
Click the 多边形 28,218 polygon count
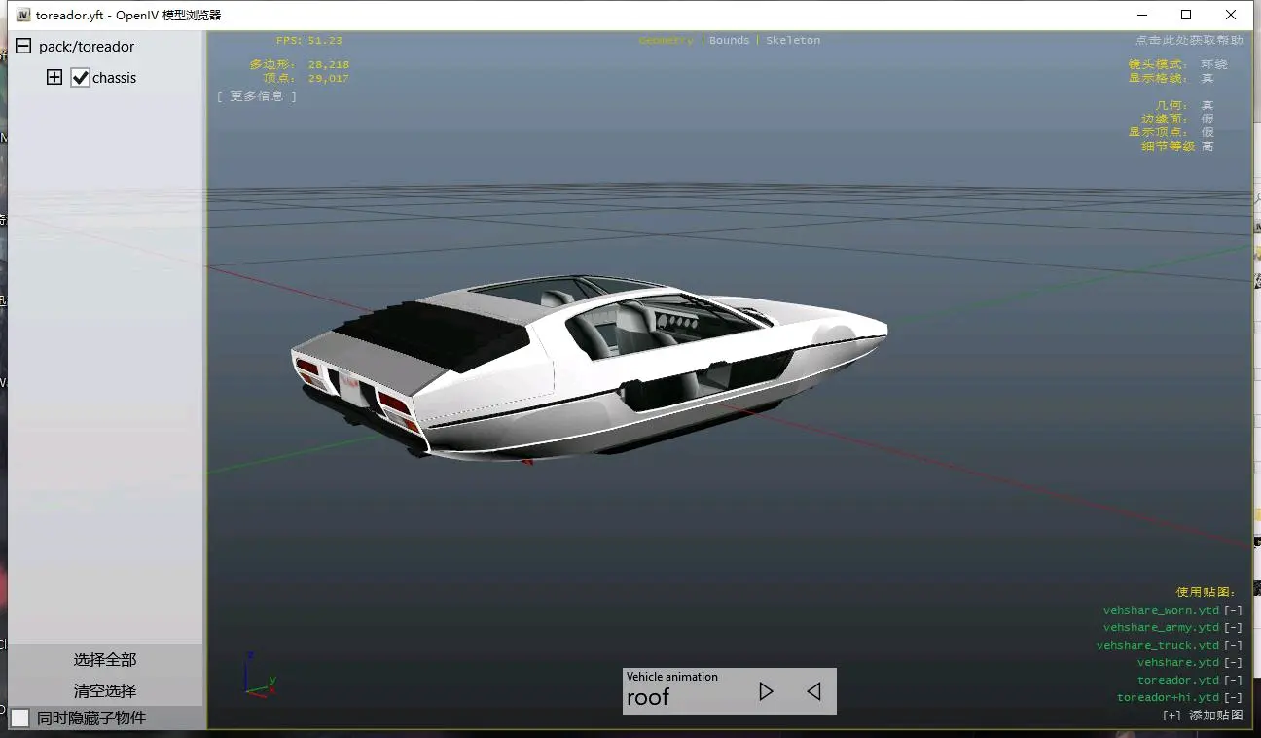300,64
